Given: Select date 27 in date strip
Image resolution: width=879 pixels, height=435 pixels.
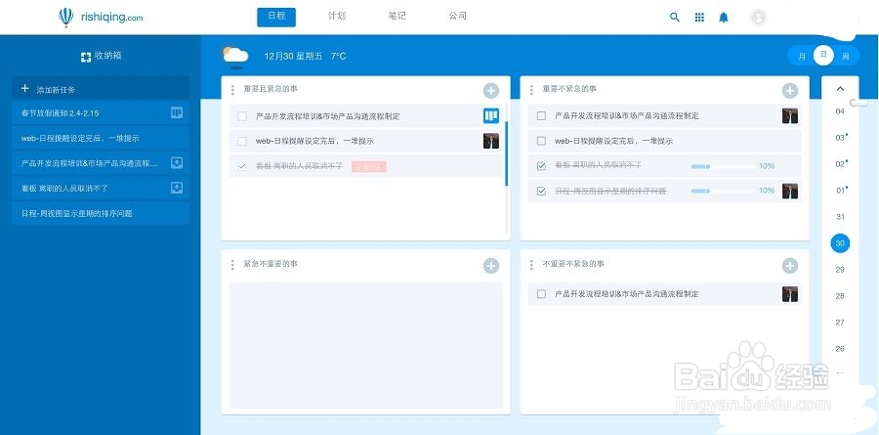Looking at the screenshot, I should coord(840,323).
